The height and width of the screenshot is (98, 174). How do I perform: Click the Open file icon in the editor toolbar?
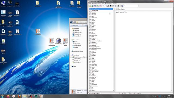coord(90,6)
